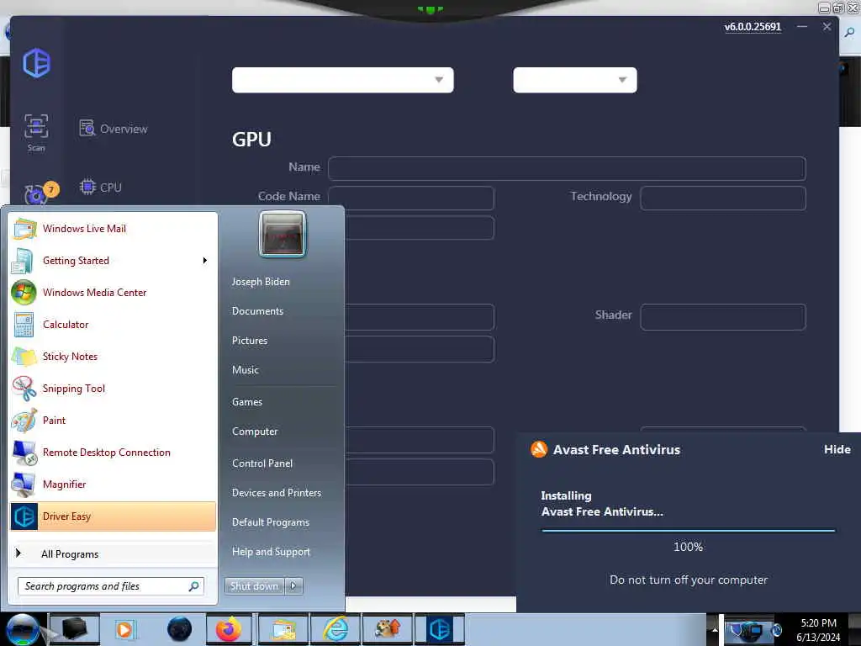
Task: Open Pictures library
Action: [x=249, y=341]
